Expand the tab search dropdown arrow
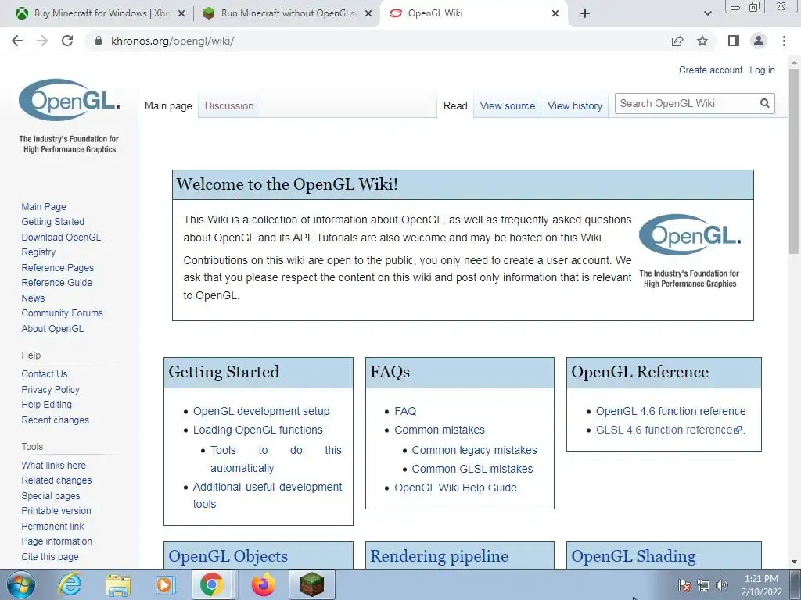The height and width of the screenshot is (600, 801). point(707,13)
